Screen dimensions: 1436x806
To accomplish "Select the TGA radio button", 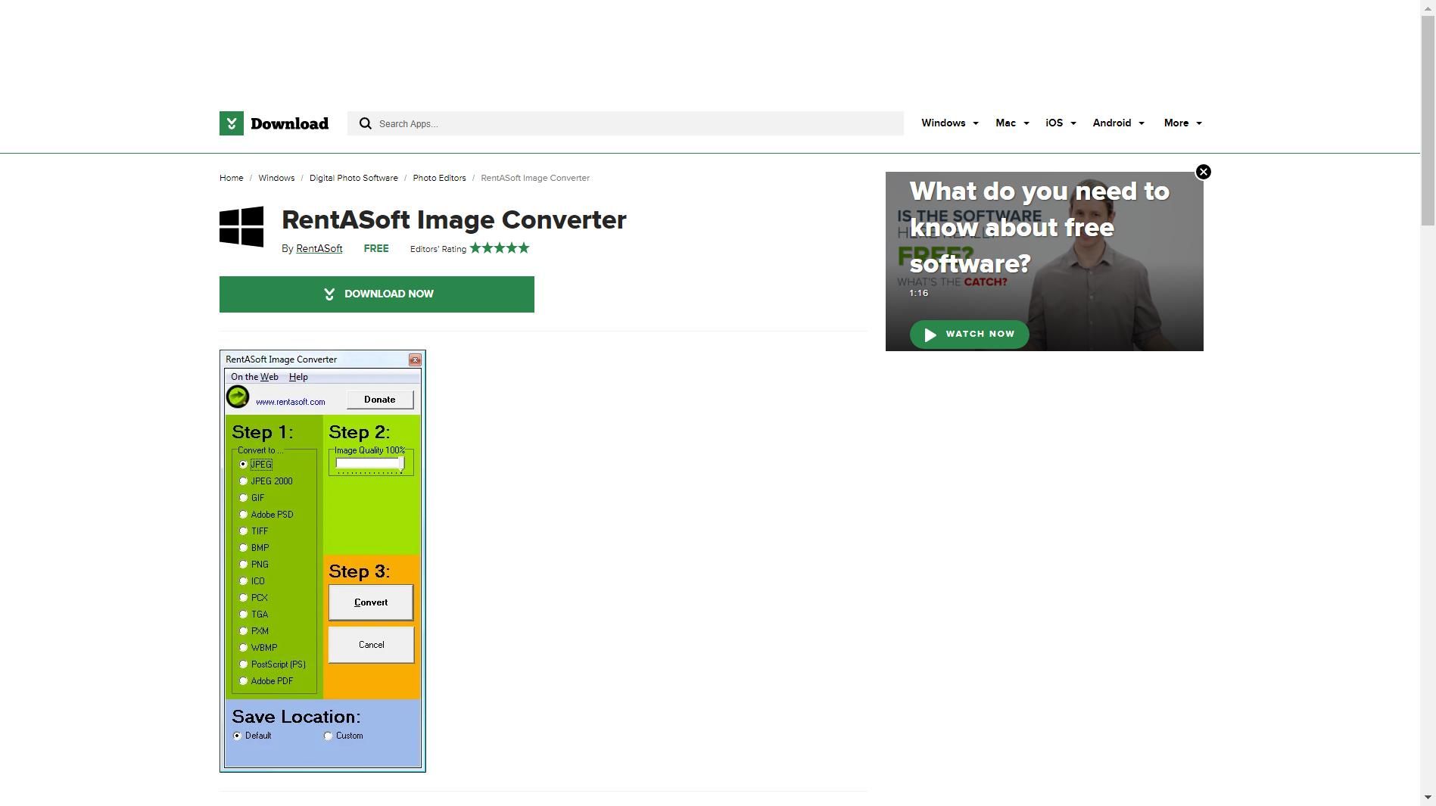I will 243,614.
